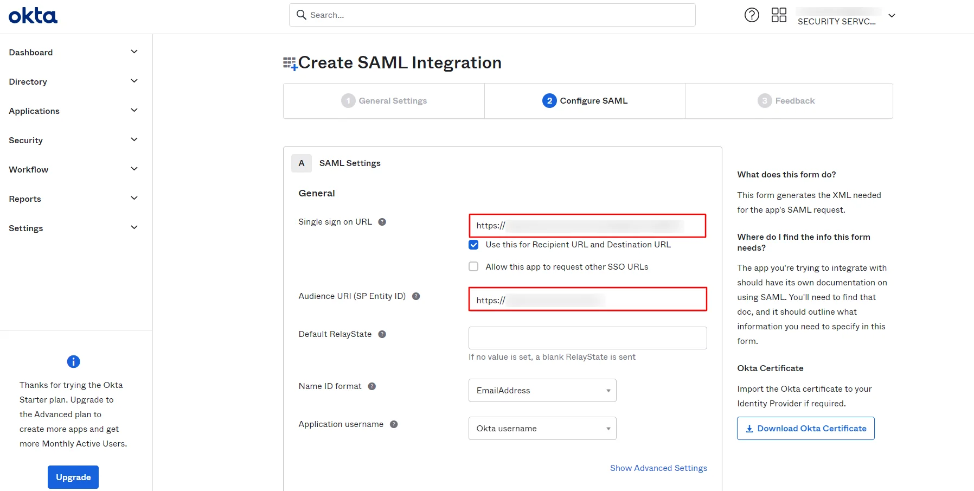Viewport: 974px width, 491px height.
Task: Switch to the Feedback step
Action: click(786, 100)
